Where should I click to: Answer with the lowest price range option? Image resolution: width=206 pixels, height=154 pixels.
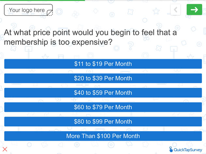pos(103,64)
